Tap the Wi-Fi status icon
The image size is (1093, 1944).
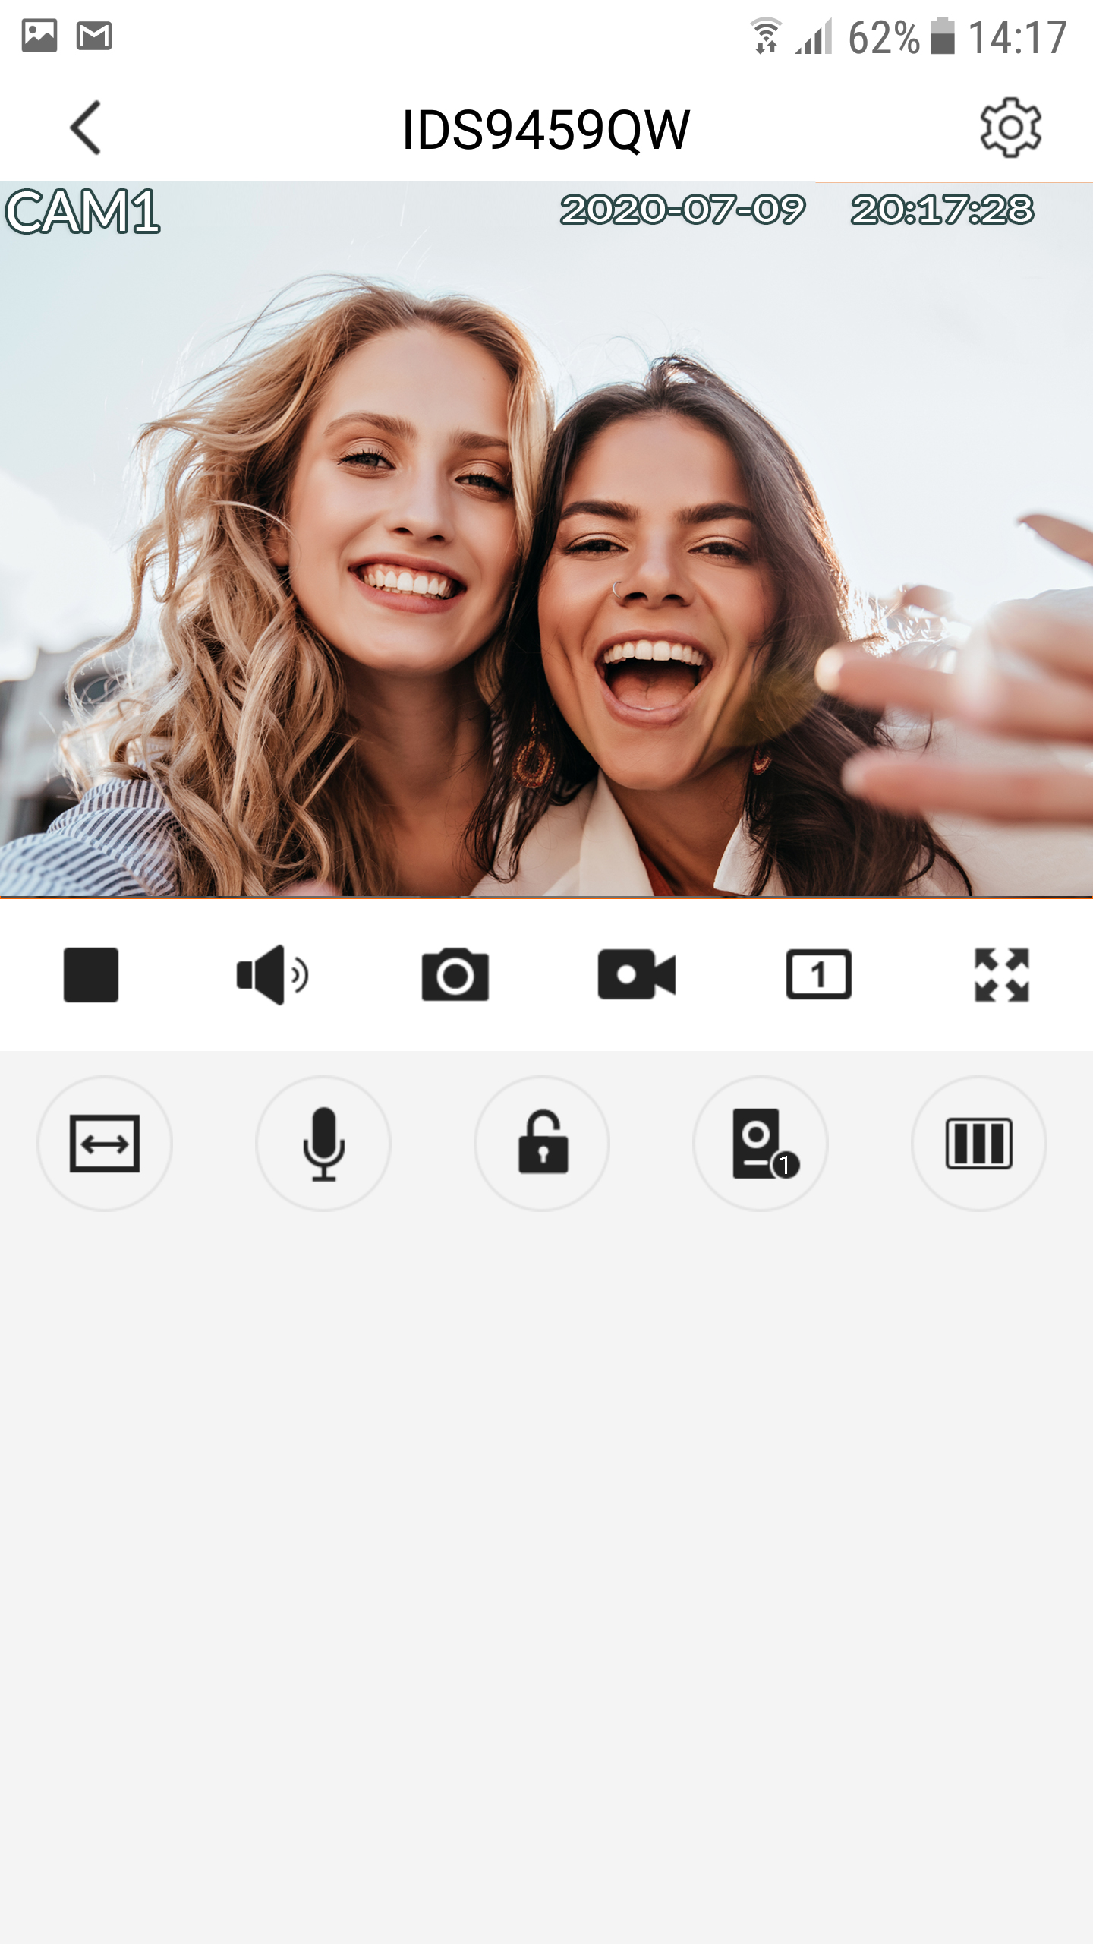tap(767, 36)
